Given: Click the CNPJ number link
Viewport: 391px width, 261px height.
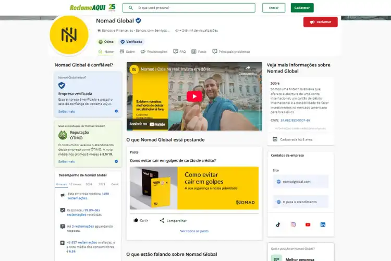Looking at the screenshot, I should (x=295, y=121).
